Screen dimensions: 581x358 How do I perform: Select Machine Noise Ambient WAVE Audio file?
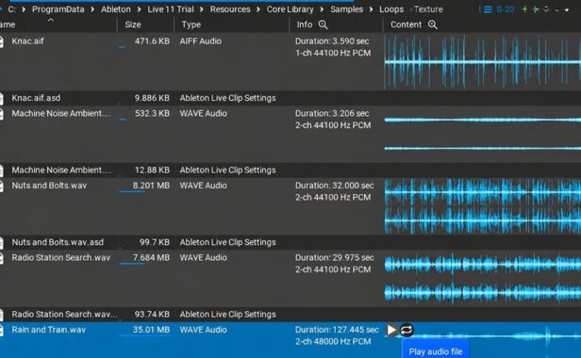(61, 113)
